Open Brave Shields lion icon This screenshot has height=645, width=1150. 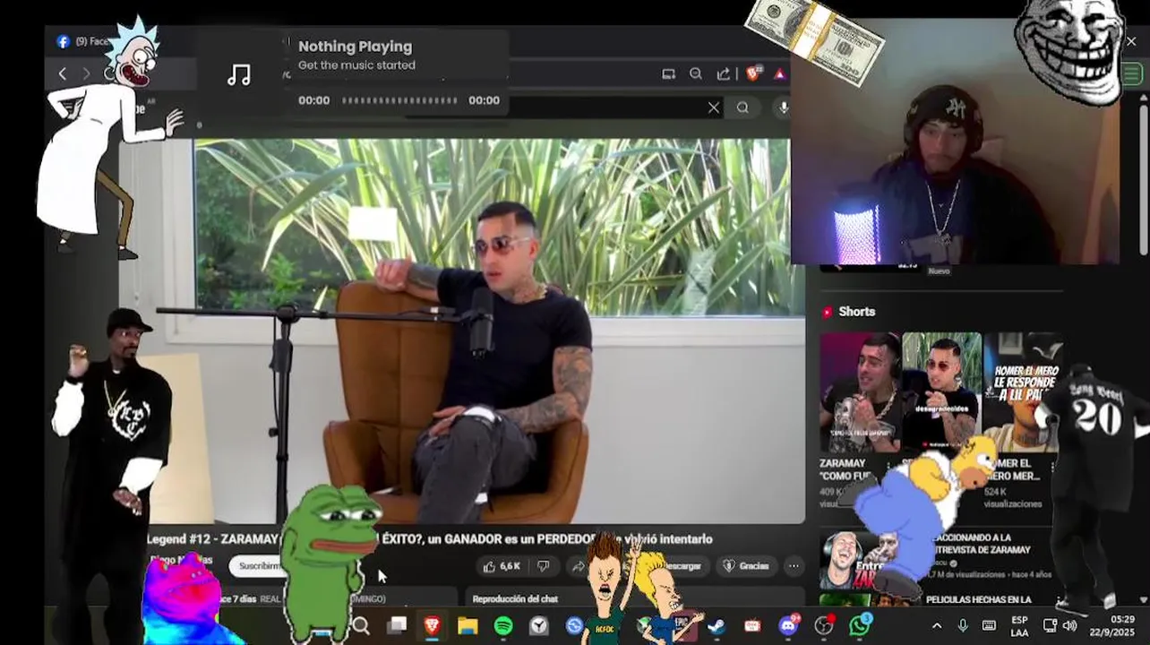753,73
